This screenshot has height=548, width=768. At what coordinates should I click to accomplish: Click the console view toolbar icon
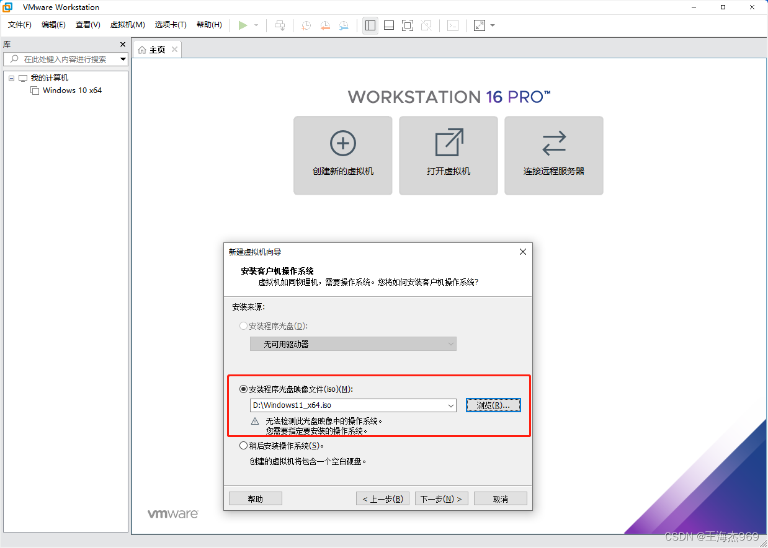[x=453, y=25]
